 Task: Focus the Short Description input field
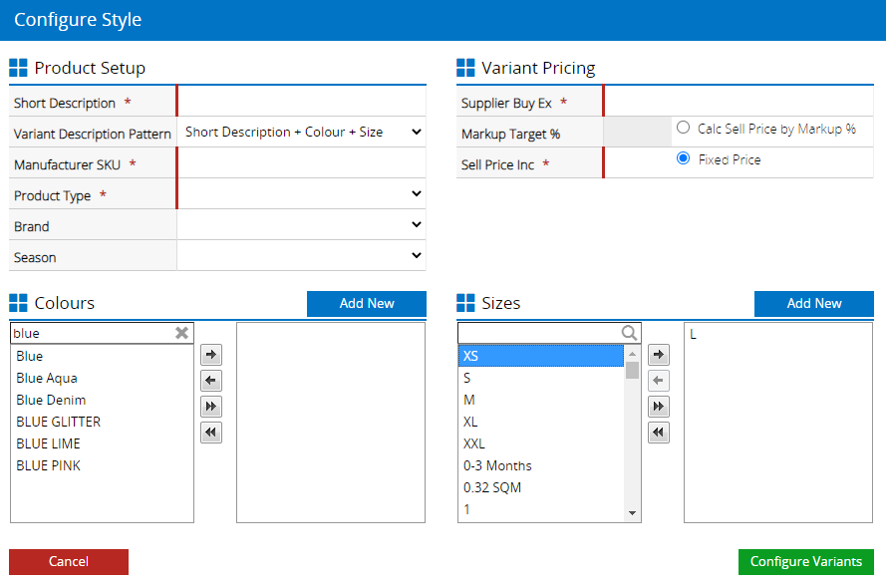point(302,101)
